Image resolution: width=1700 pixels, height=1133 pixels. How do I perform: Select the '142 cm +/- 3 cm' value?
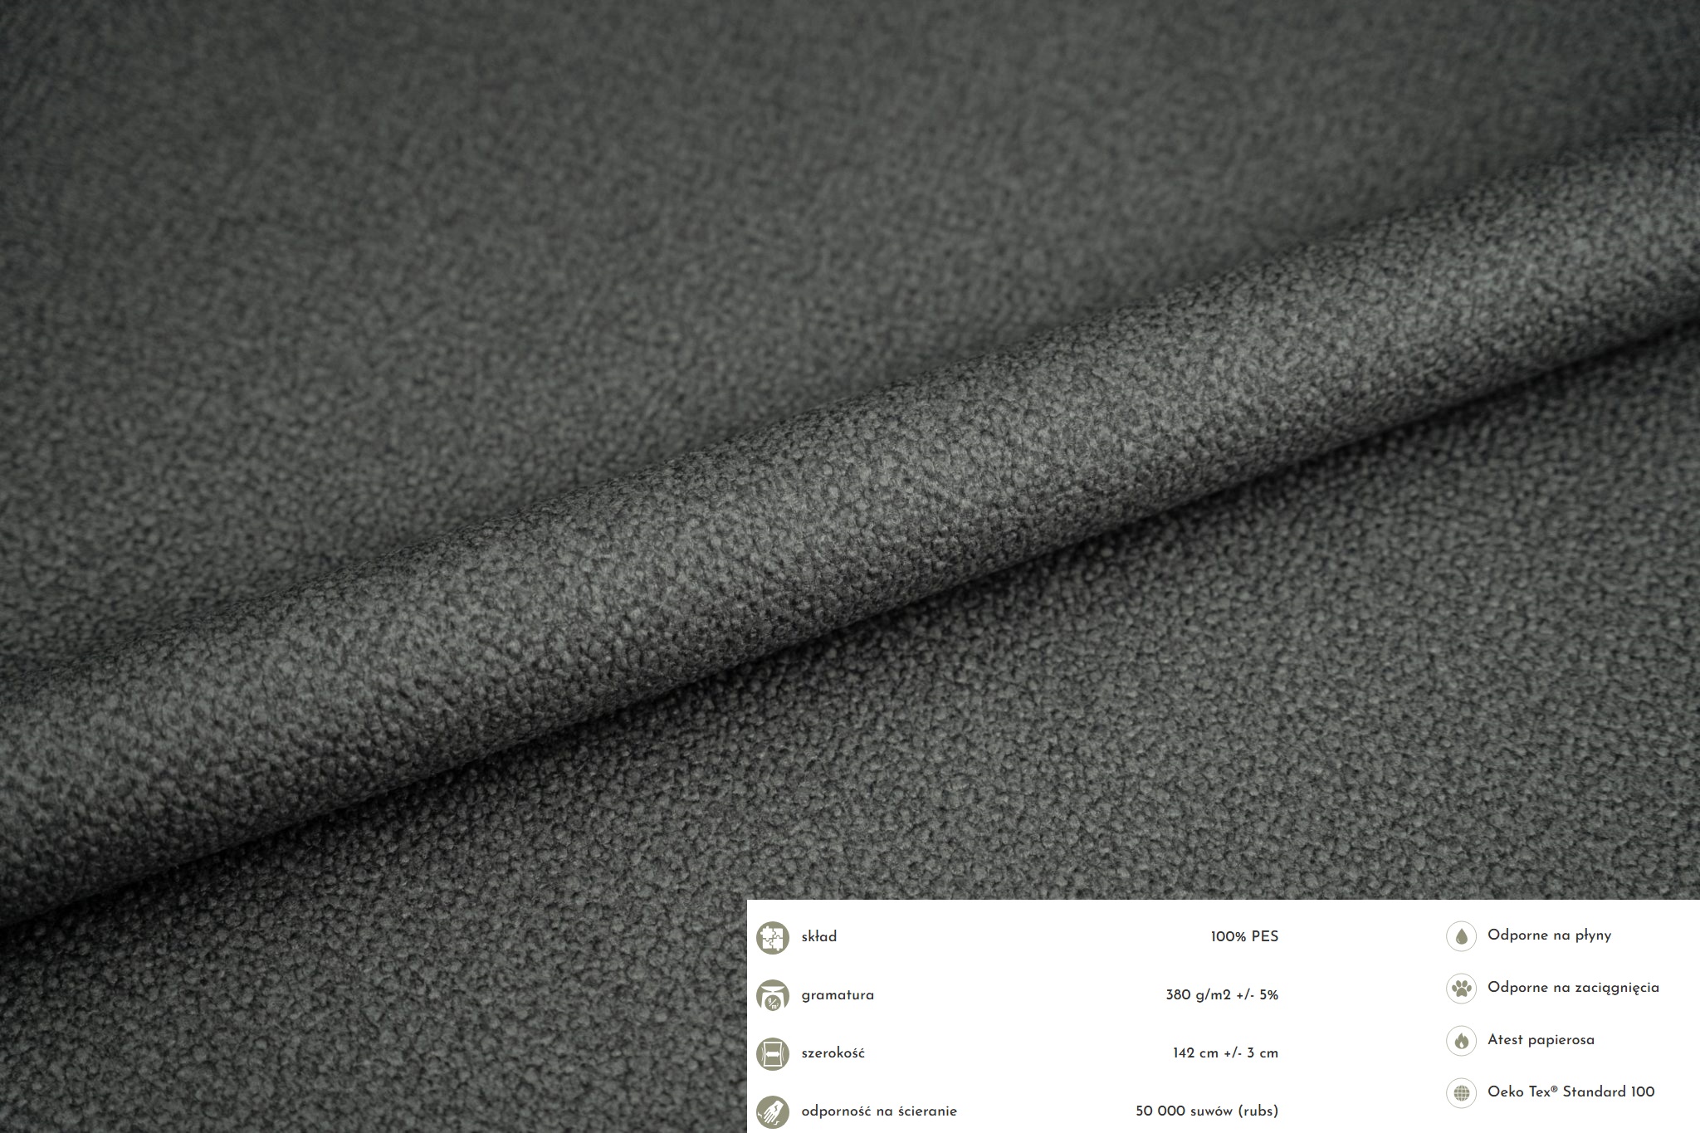[x=1225, y=1053]
